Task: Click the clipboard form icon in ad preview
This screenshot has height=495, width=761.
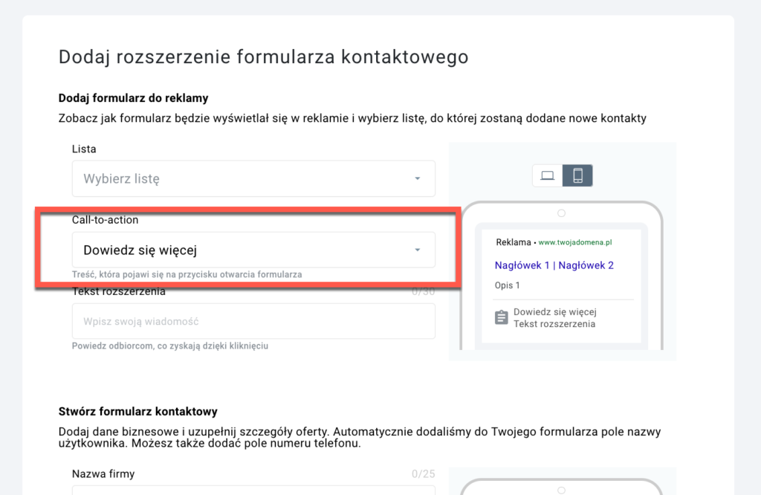Action: coord(502,317)
